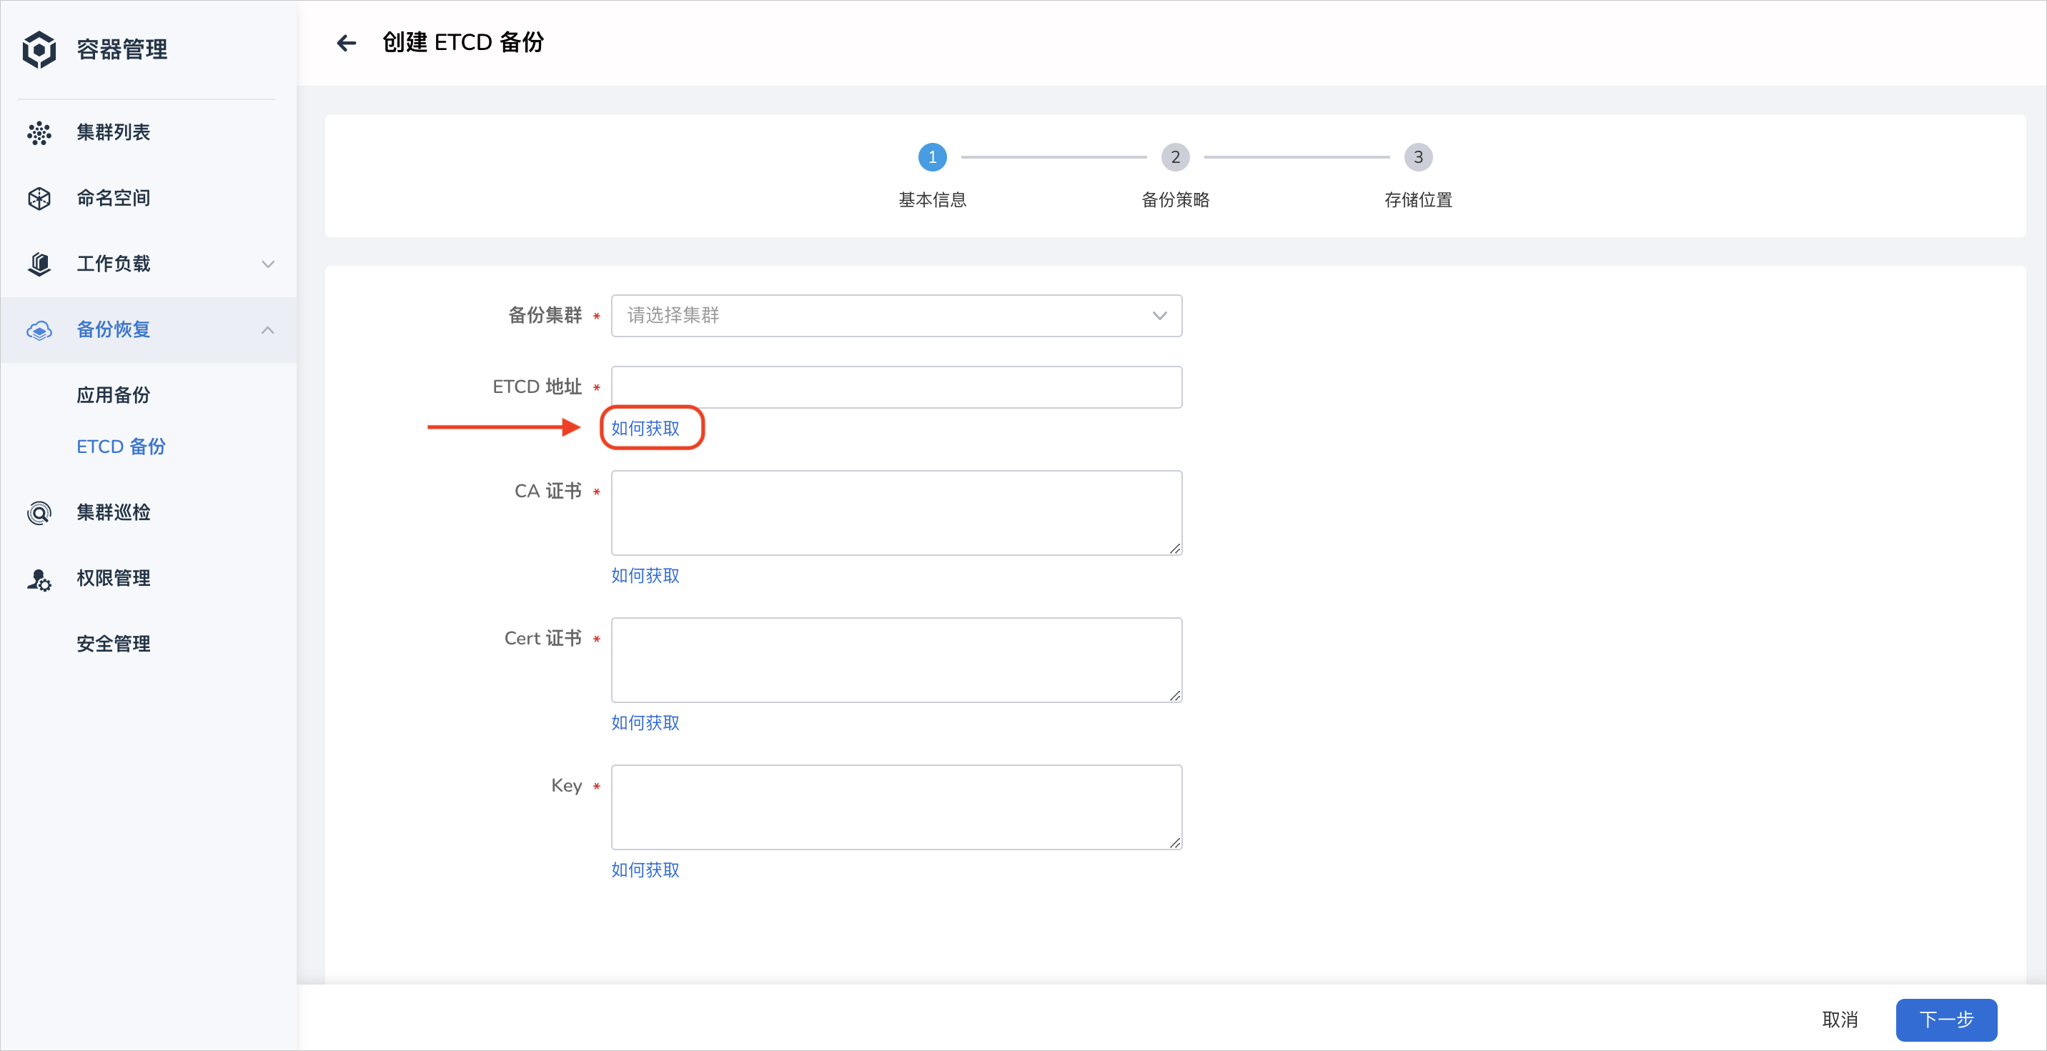Select 工作负载 in the sidebar

tap(114, 264)
